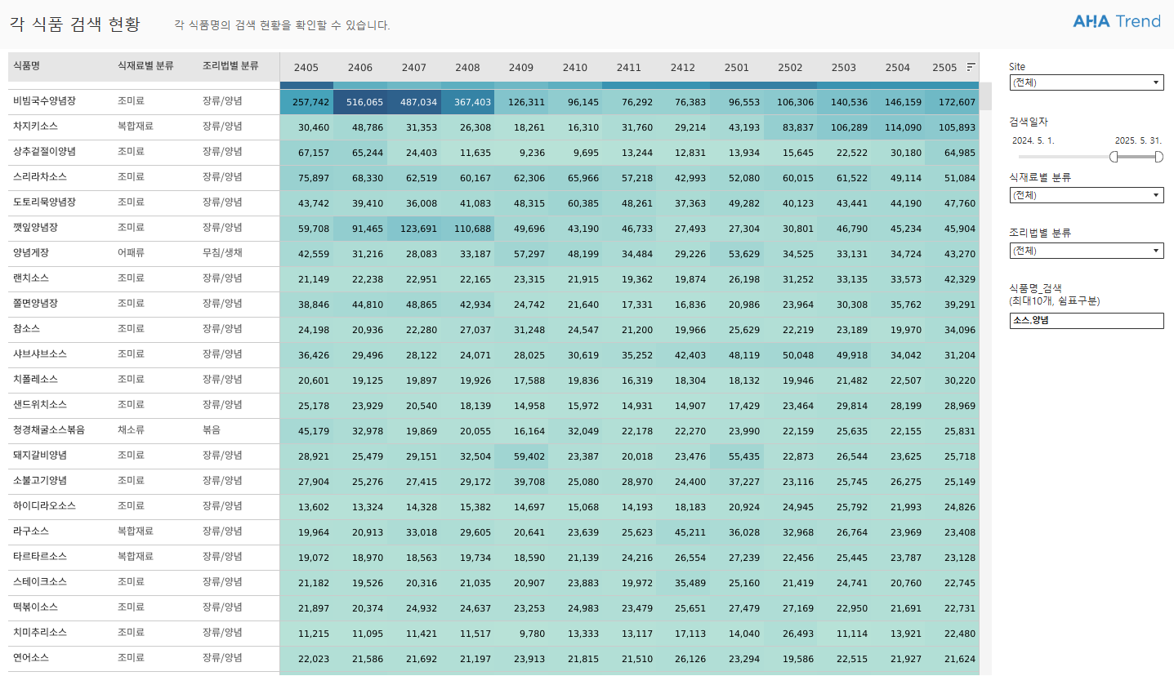Click the 식품명 column header

(x=27, y=66)
